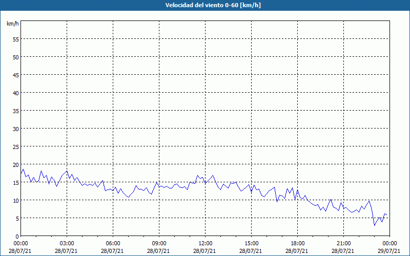Viewport: 410px width, 256px height.
Task: Click the 09:00 28/07/21 time label
Action: (x=159, y=247)
